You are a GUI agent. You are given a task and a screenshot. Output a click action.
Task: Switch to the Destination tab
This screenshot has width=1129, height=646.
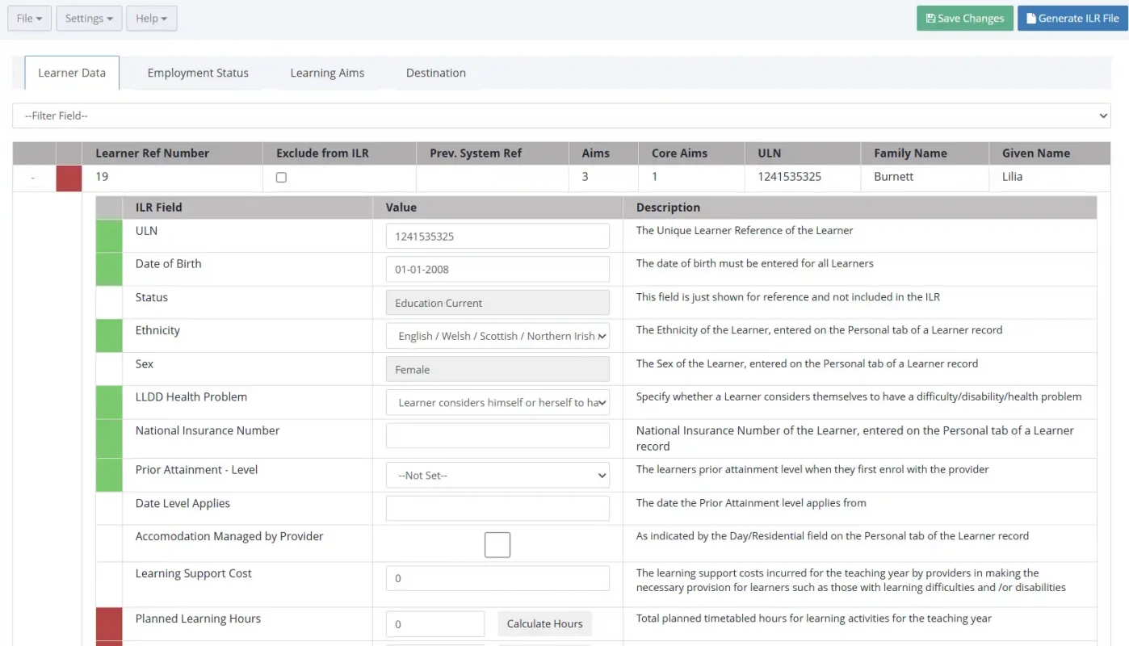(436, 73)
